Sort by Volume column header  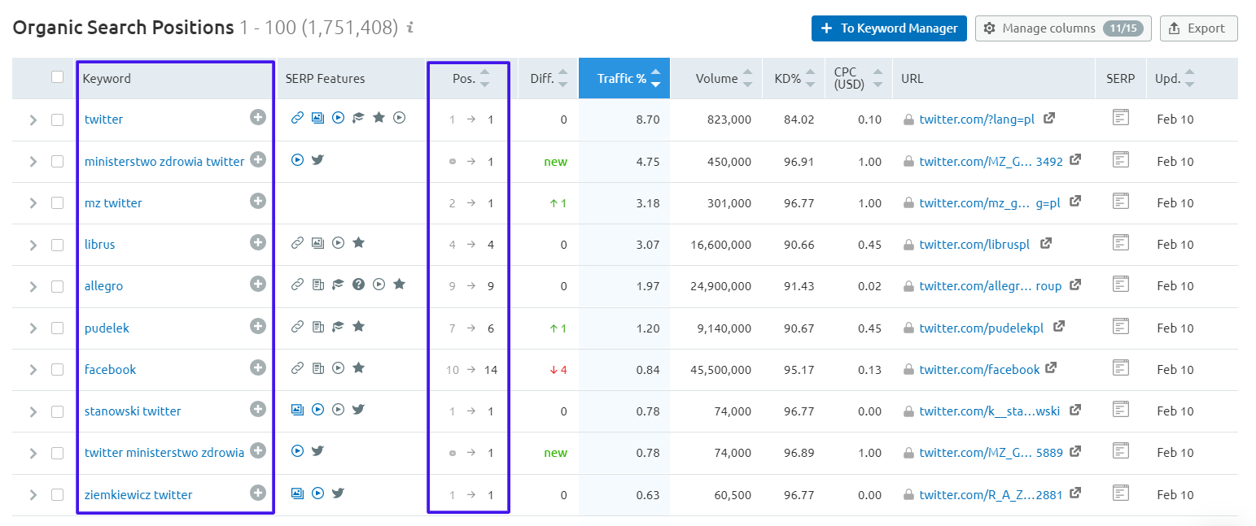716,79
